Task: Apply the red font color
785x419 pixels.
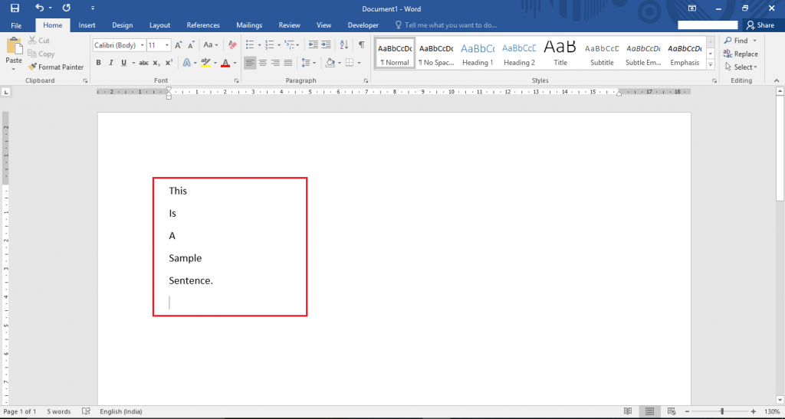Action: (x=225, y=63)
